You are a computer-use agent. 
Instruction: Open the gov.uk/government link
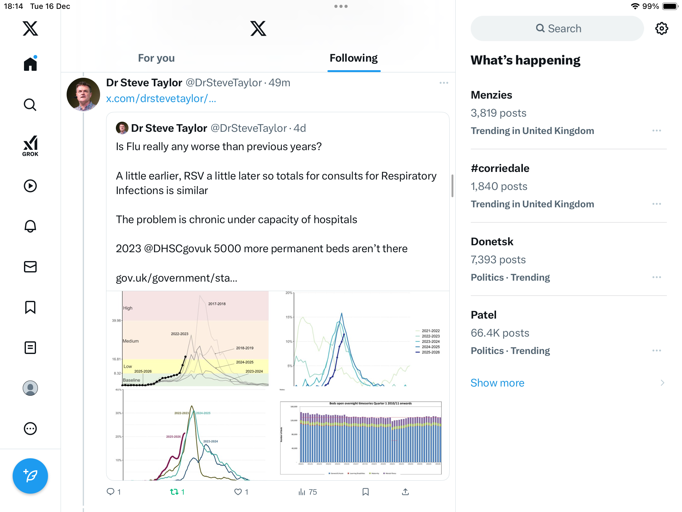point(176,278)
